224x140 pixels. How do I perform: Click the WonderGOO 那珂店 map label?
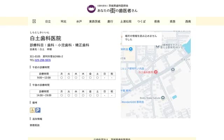coord(133,102)
